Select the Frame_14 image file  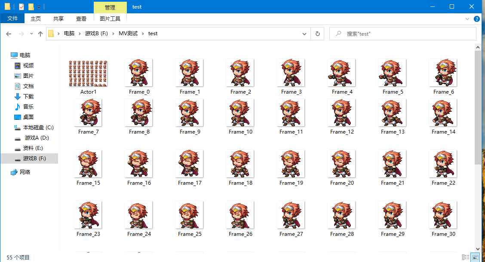[443, 117]
